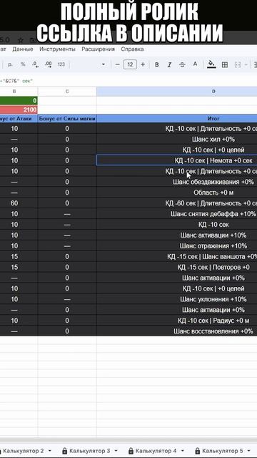Click the Бонус от Силы магии header cell
The height and width of the screenshot is (458, 257).
coord(67,119)
